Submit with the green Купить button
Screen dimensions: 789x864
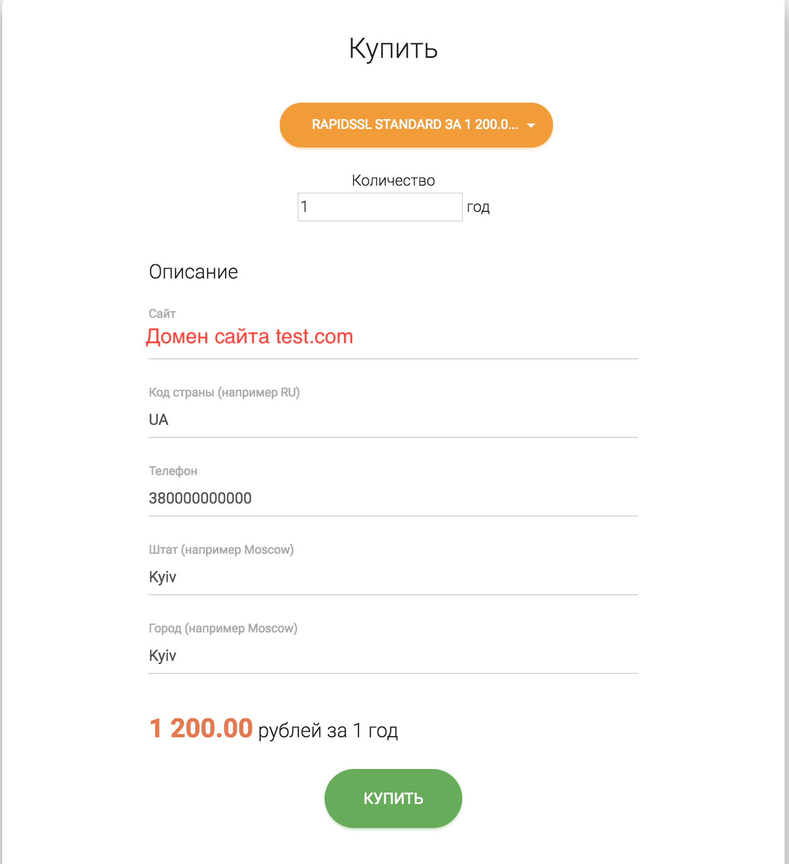[x=393, y=798]
